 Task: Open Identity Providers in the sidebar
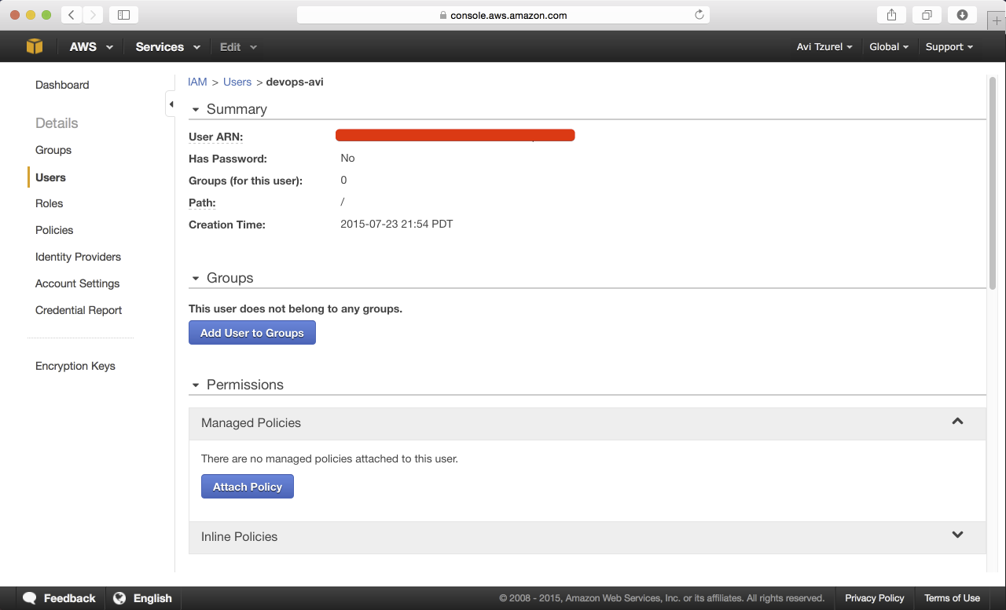78,257
